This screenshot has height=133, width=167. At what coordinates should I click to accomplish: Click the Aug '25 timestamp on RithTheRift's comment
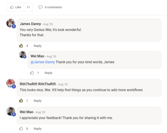pyautogui.click(x=63, y=84)
